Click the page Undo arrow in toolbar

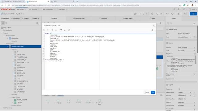(157, 14)
